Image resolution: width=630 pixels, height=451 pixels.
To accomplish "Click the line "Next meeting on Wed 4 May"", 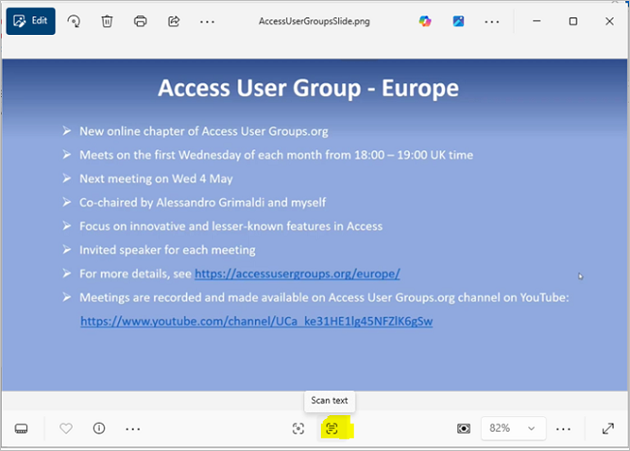I will click(156, 178).
